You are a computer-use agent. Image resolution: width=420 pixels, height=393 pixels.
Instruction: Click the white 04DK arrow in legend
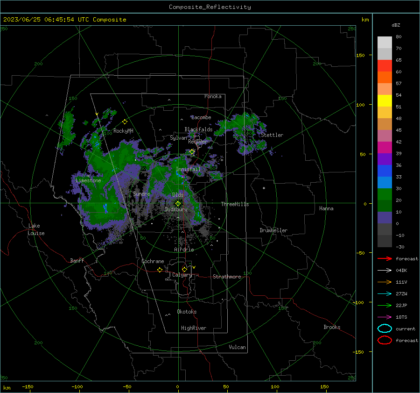pyautogui.click(x=385, y=270)
